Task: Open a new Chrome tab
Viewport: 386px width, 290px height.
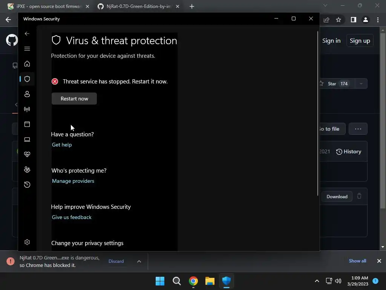Action: (x=192, y=6)
